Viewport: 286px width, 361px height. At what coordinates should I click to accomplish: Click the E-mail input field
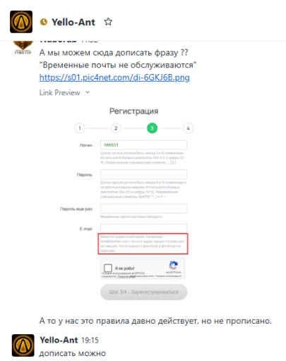tap(144, 228)
